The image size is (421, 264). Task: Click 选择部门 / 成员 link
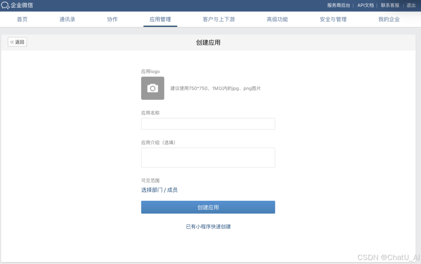pyautogui.click(x=159, y=190)
